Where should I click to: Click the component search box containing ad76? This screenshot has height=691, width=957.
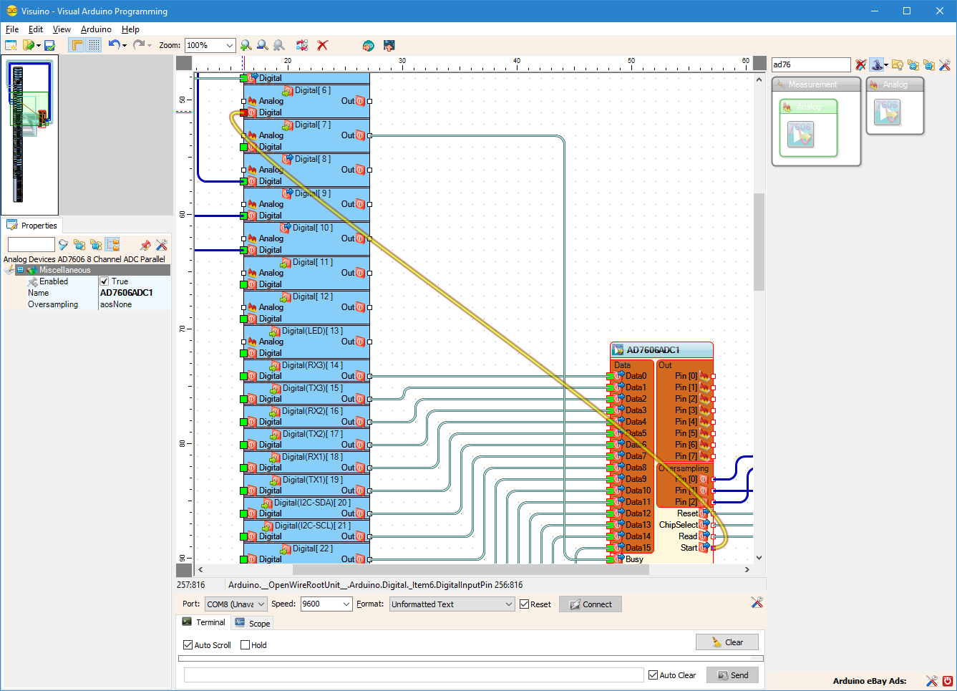pos(811,64)
